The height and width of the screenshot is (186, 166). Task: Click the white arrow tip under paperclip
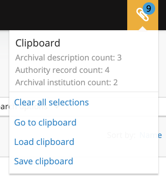point(142,29)
